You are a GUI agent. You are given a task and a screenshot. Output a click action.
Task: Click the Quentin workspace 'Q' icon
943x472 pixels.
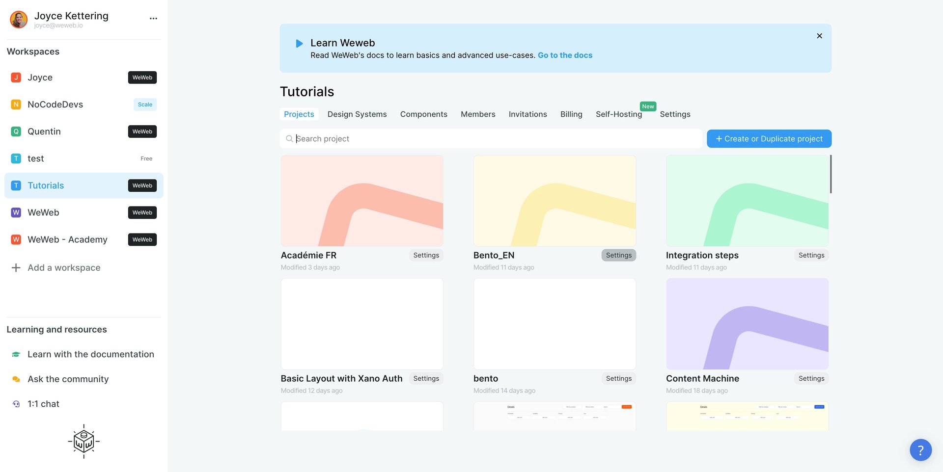click(16, 131)
